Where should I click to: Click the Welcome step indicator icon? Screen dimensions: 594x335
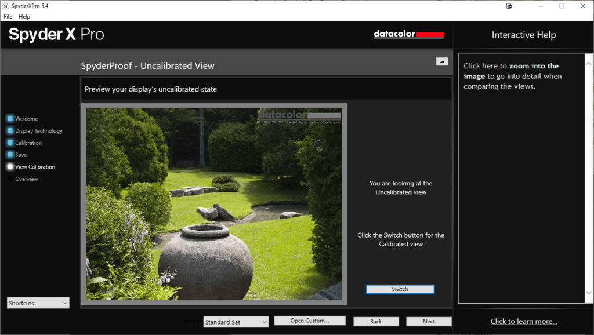click(x=10, y=119)
